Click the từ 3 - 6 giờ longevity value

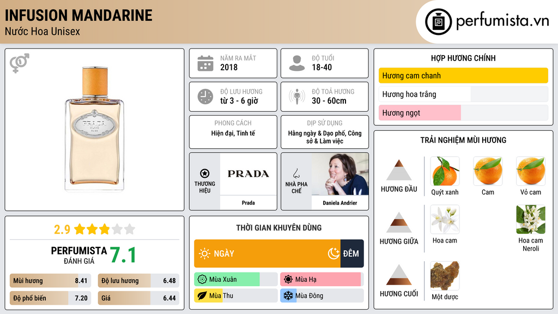click(239, 101)
